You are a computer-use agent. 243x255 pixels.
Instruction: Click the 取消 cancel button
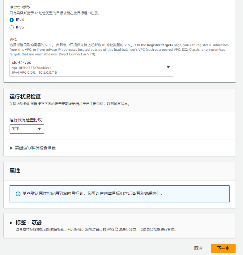(198, 248)
